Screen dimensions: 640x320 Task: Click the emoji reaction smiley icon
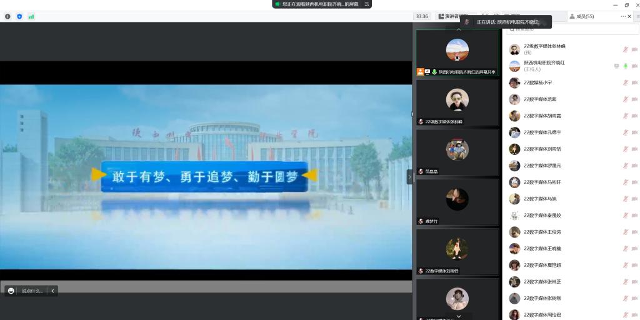pos(11,291)
